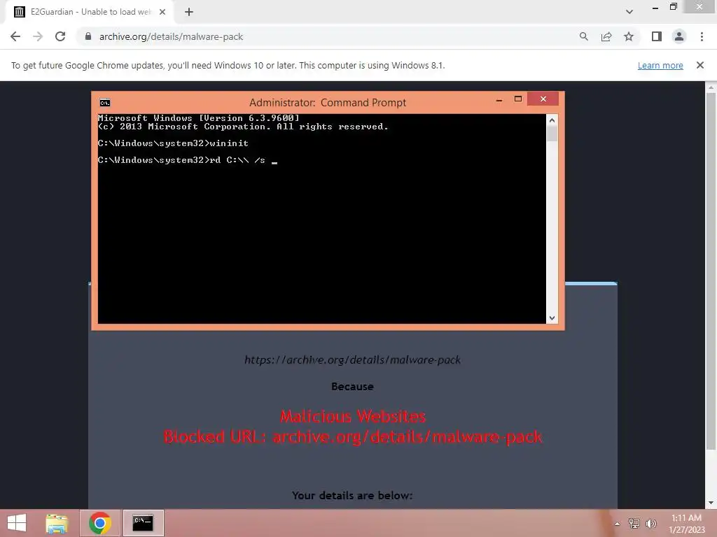The height and width of the screenshot is (537, 717).
Task: Minimize the Command Prompt window
Action: (x=499, y=99)
